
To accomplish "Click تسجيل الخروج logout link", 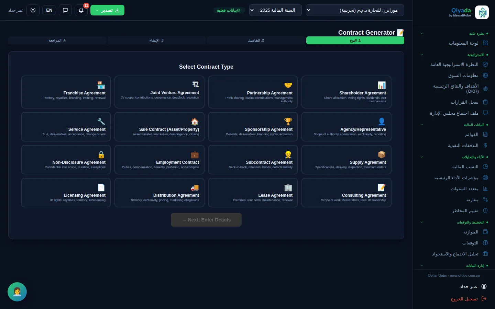I will click(x=464, y=299).
